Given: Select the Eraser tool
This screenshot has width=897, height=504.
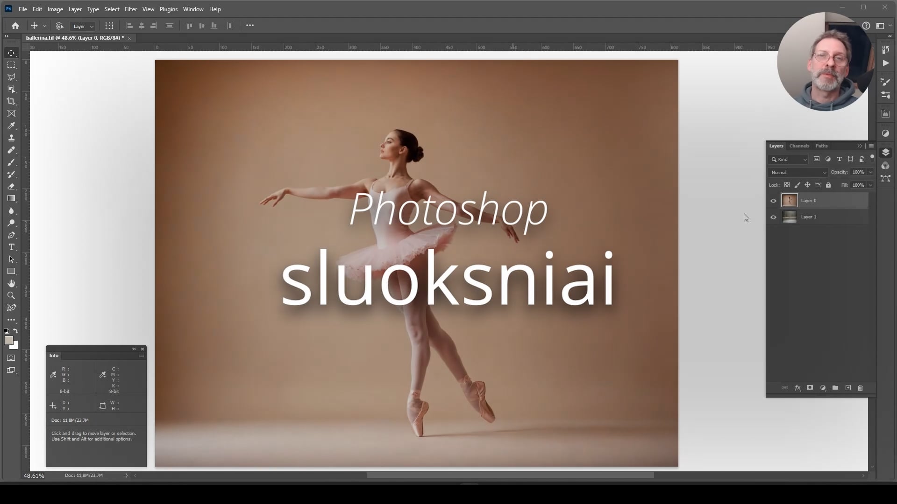Looking at the screenshot, I should [11, 186].
